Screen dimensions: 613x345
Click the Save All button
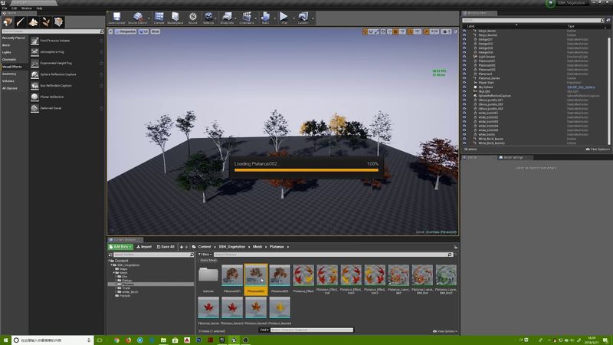167,247
